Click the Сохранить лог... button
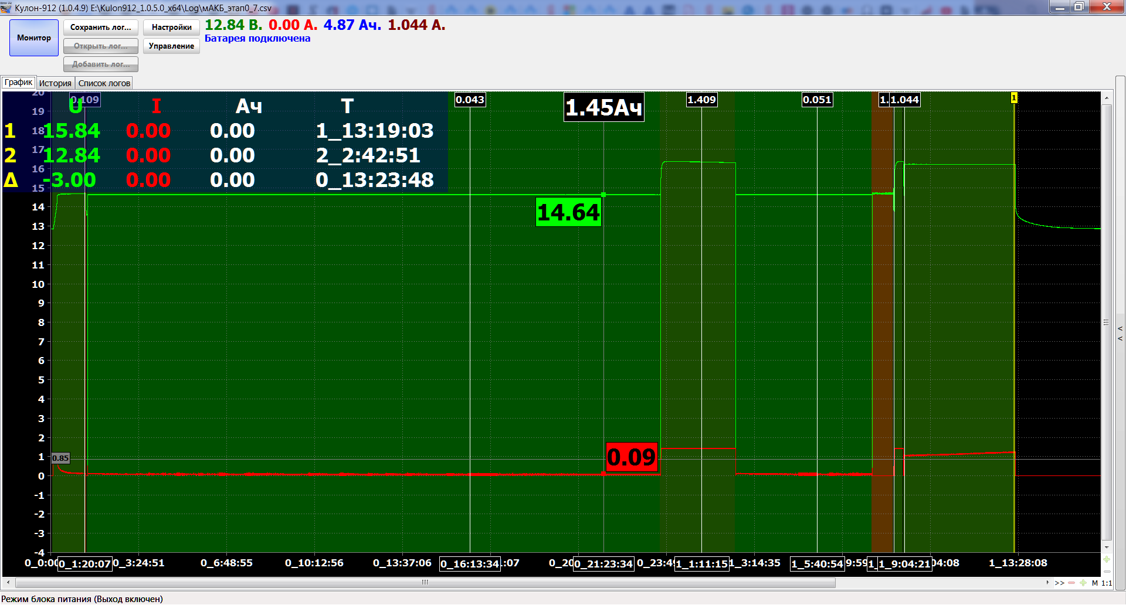Image resolution: width=1126 pixels, height=605 pixels. coord(101,28)
